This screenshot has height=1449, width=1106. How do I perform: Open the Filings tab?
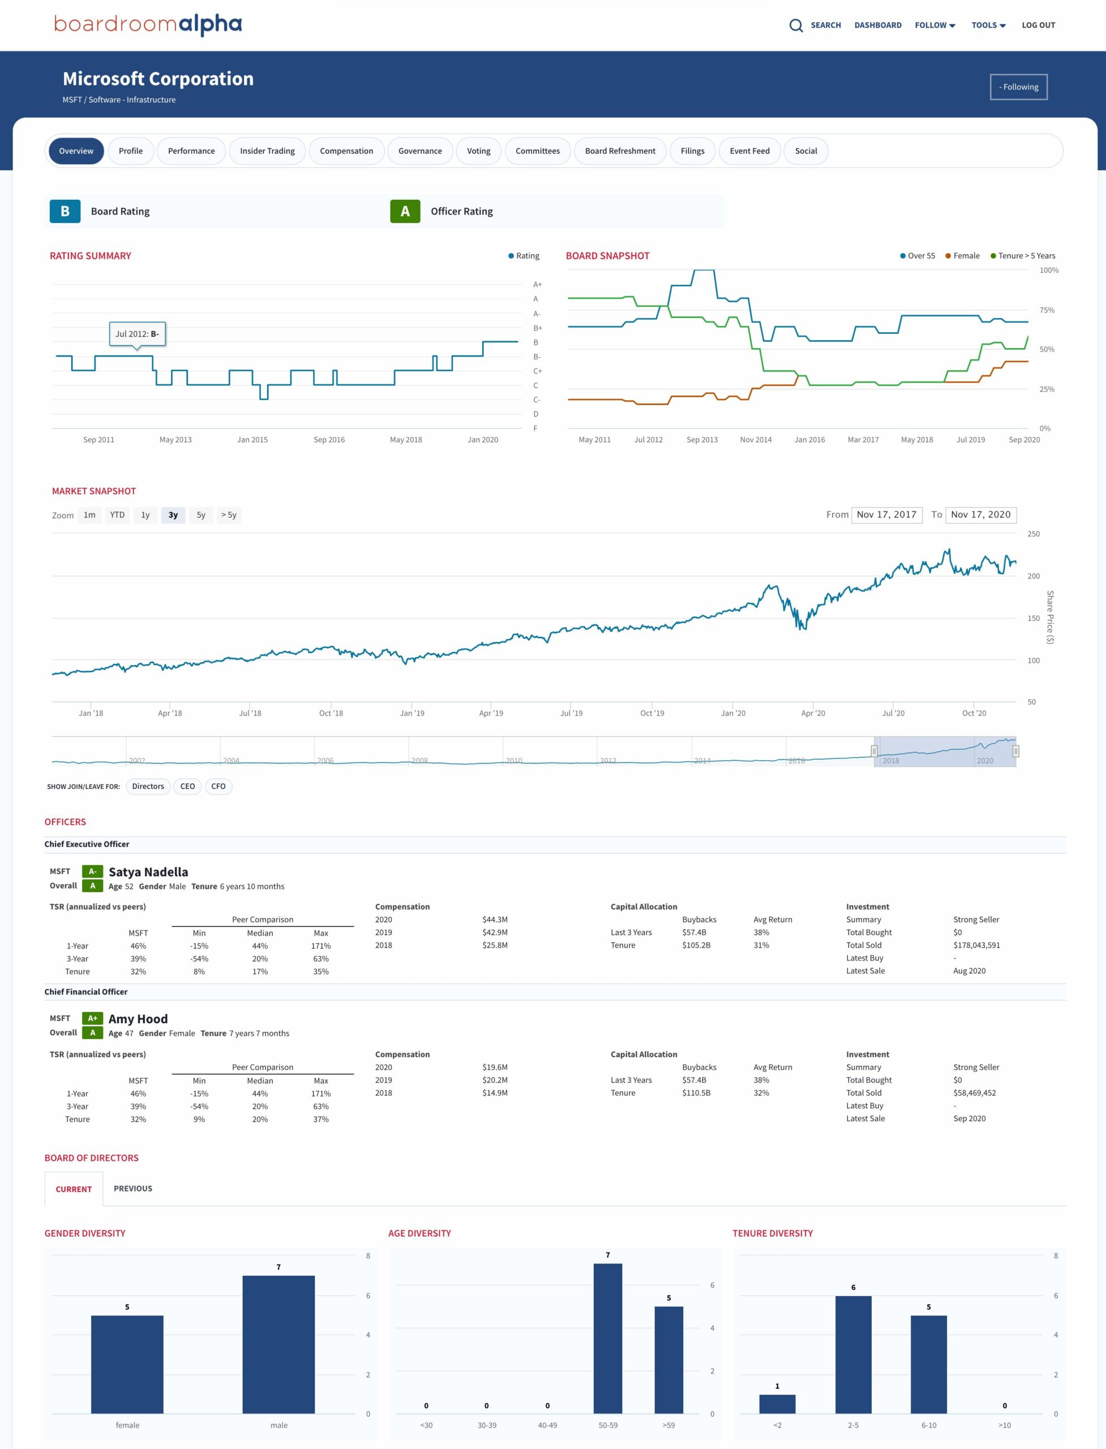[x=693, y=151]
